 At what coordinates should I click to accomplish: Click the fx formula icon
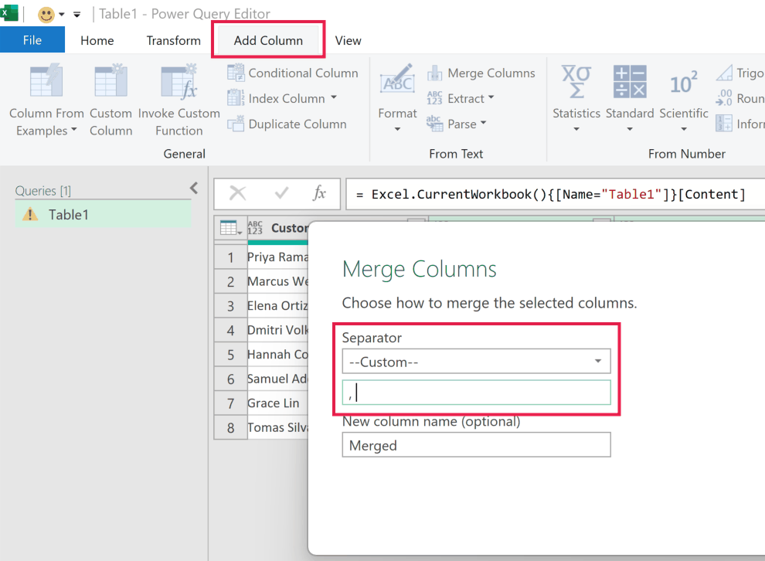[x=320, y=193]
